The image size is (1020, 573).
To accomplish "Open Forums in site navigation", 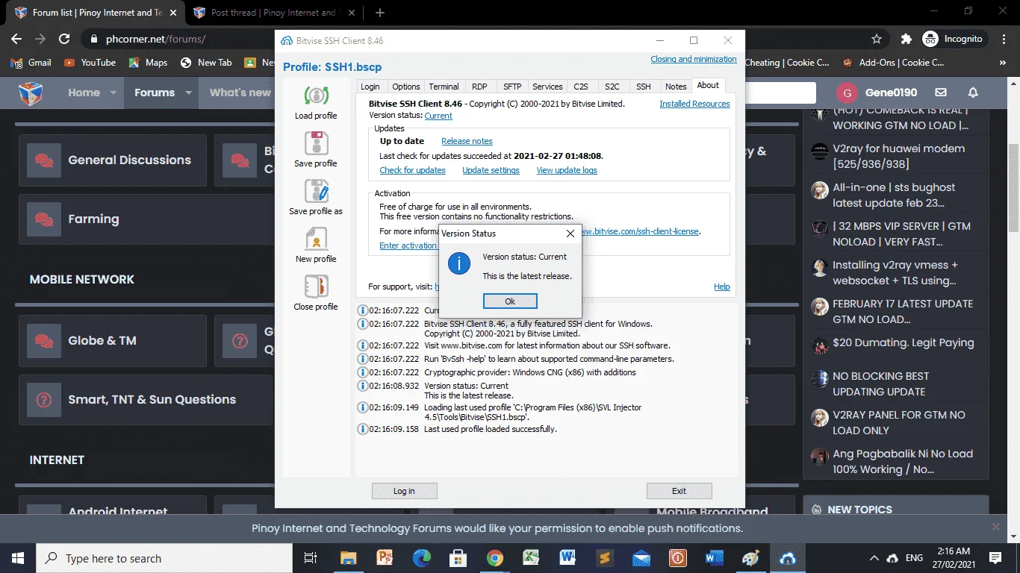I will (x=155, y=93).
